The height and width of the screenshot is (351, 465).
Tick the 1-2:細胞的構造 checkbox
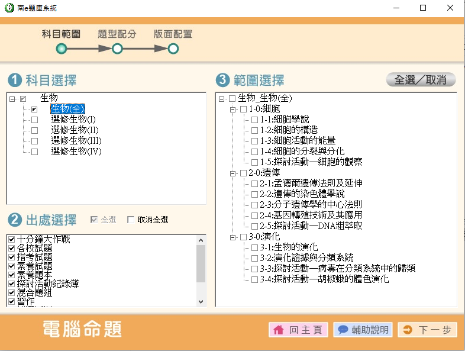(254, 130)
